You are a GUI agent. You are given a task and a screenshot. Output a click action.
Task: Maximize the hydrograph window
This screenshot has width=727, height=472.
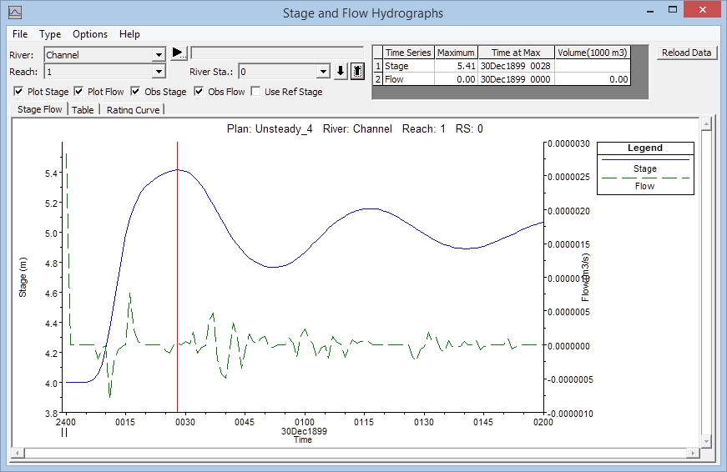click(673, 10)
